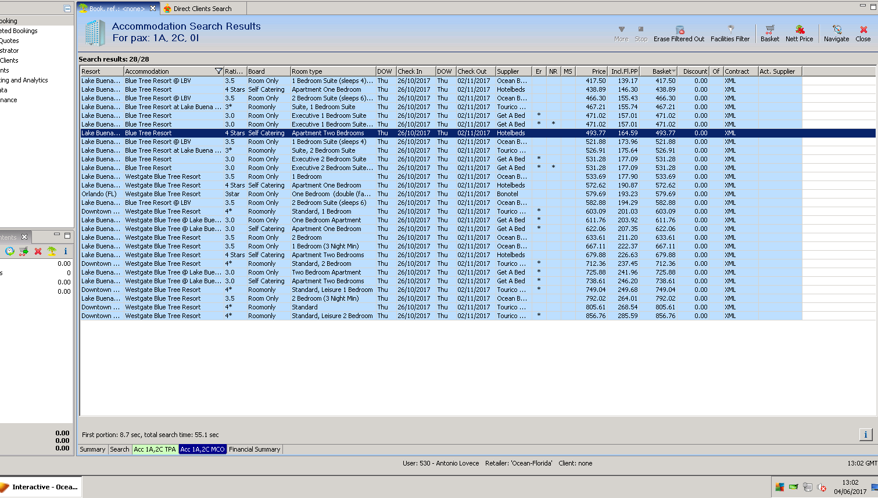This screenshot has width=878, height=498.
Task: Click the info button at bottom right
Action: [x=865, y=434]
